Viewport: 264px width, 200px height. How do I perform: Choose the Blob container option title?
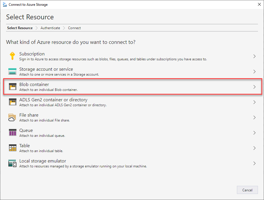[34, 84]
